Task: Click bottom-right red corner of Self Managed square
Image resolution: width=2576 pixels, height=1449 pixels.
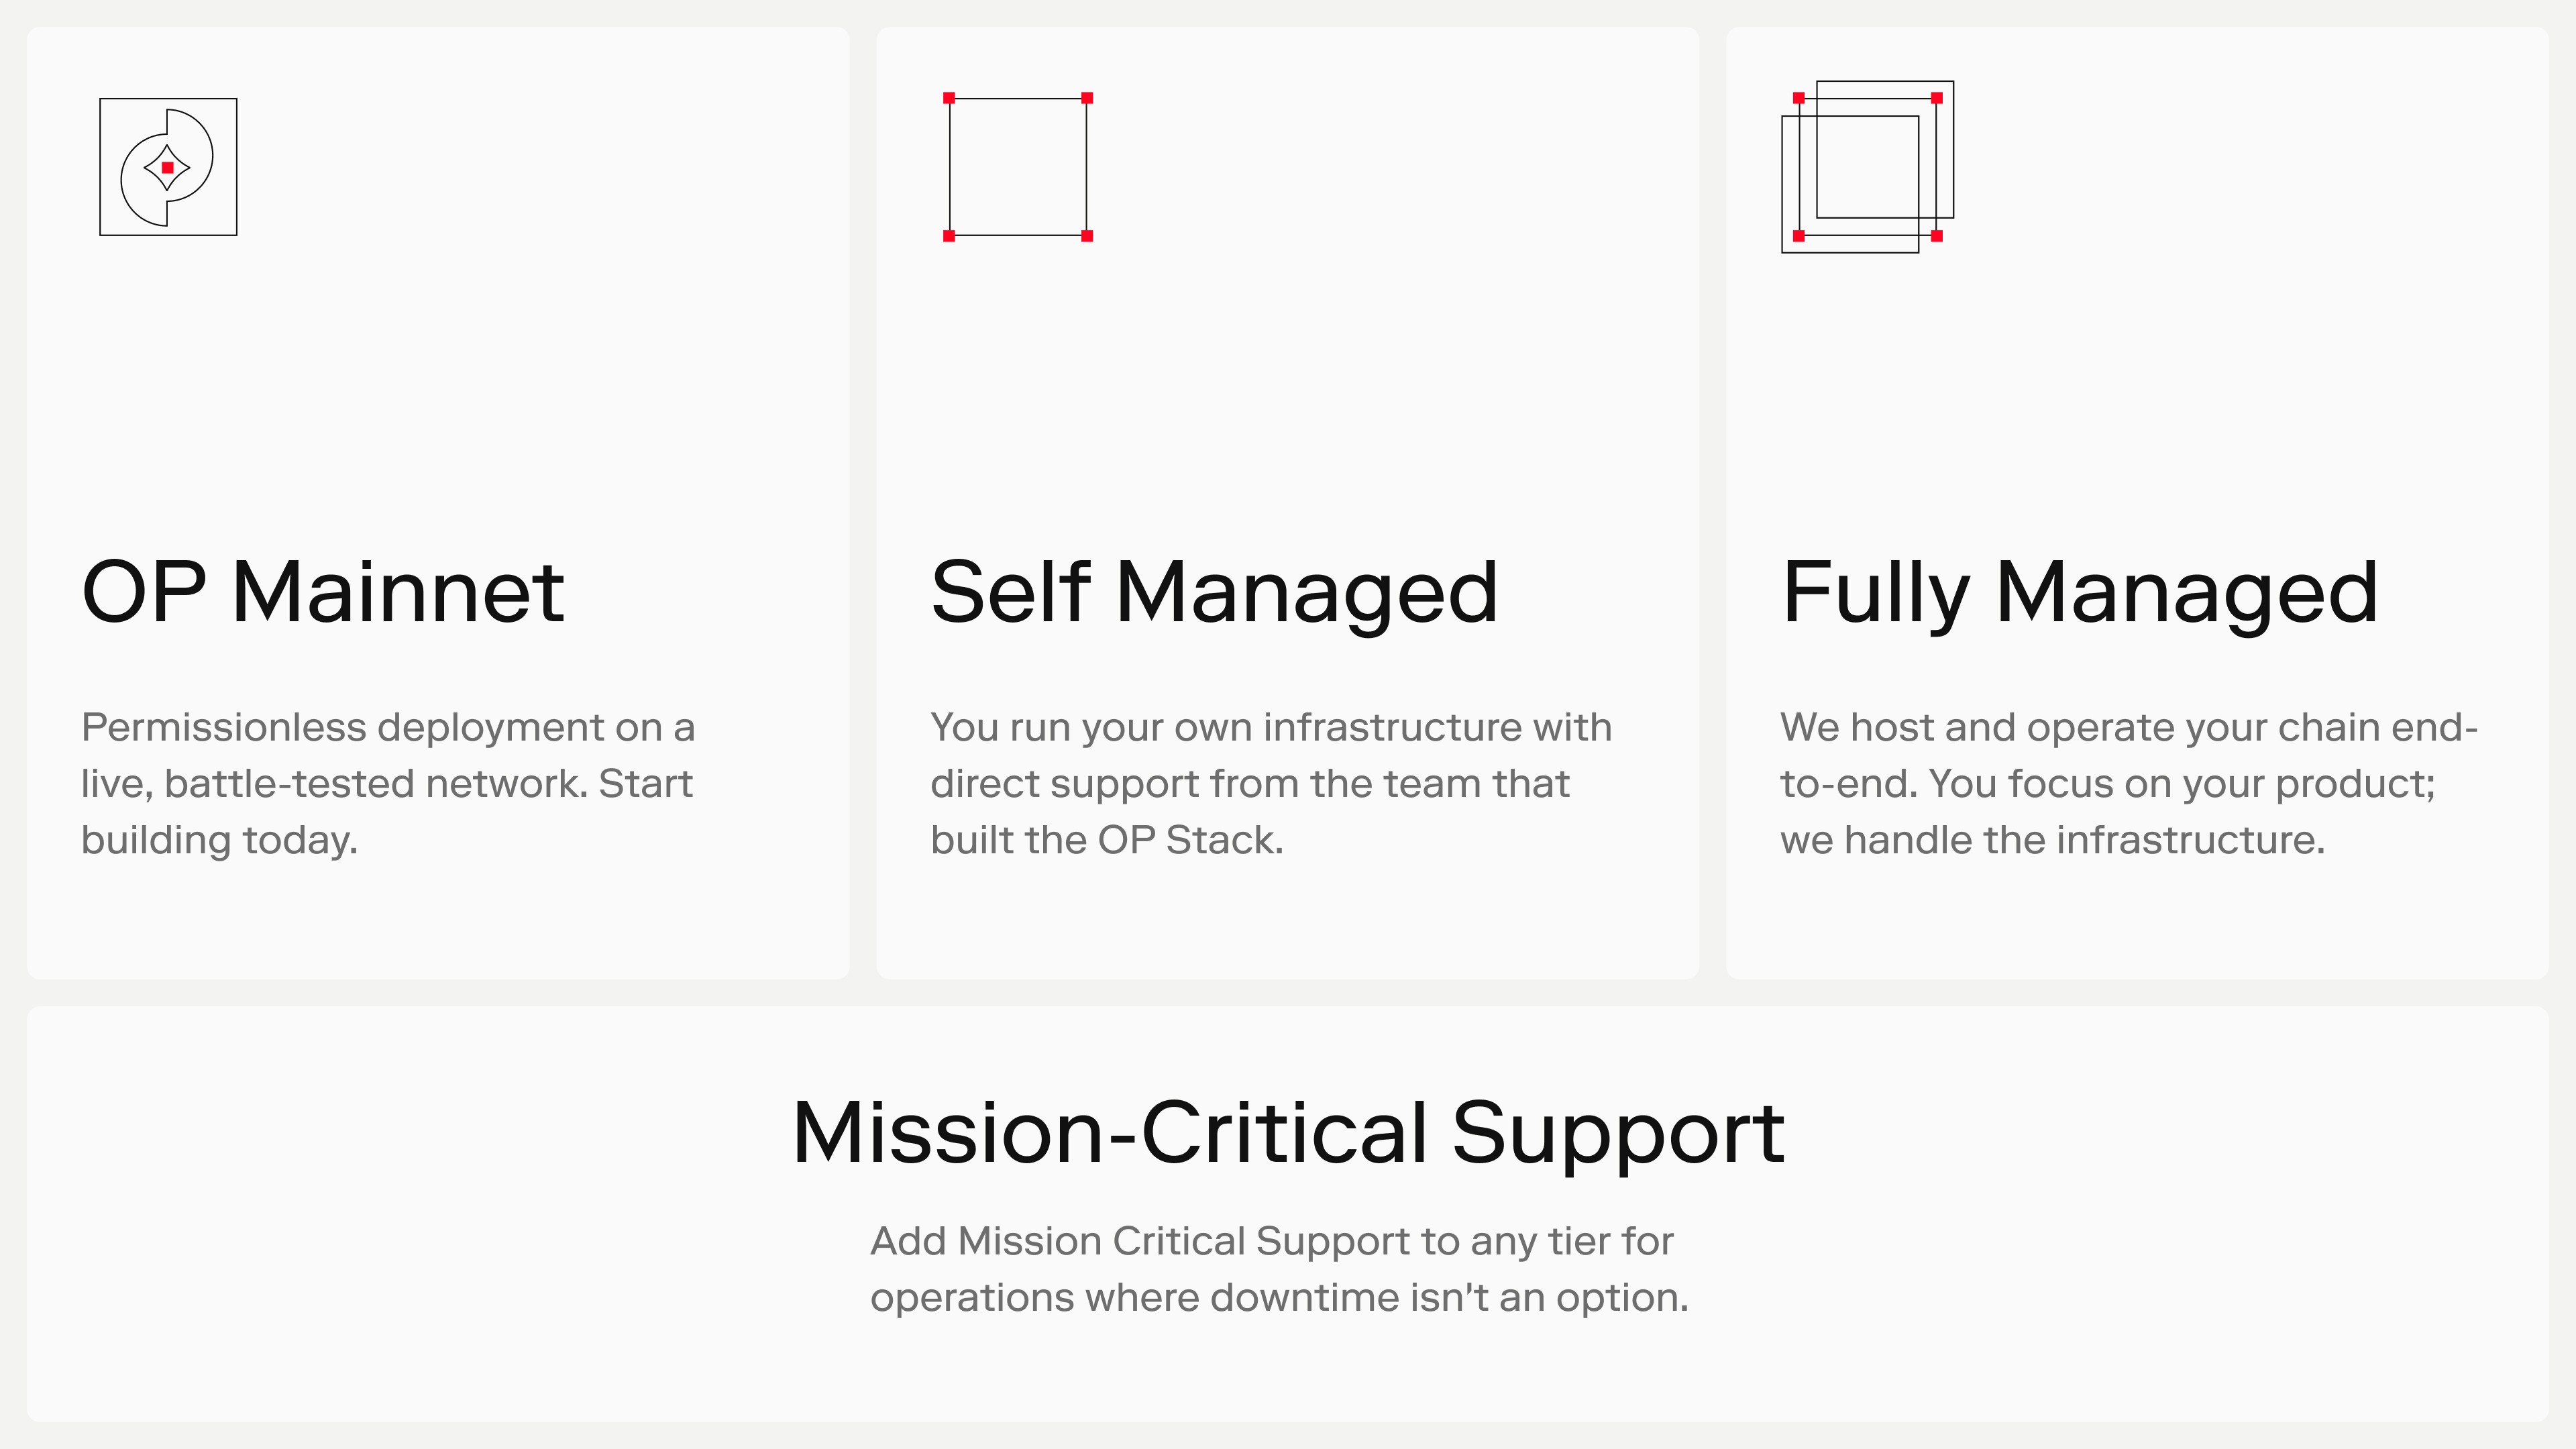Action: 1087,236
